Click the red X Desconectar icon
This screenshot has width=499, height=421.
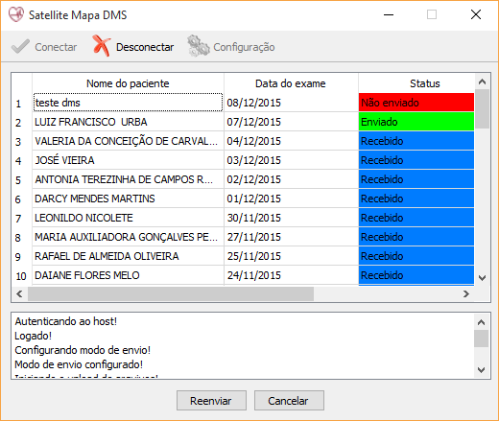click(x=102, y=46)
